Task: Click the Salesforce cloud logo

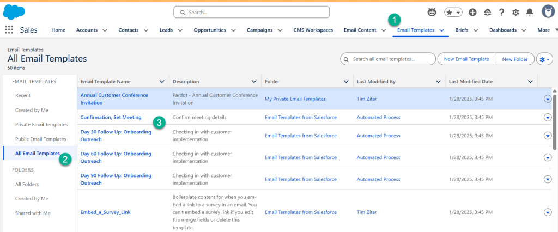Action: coord(14,11)
